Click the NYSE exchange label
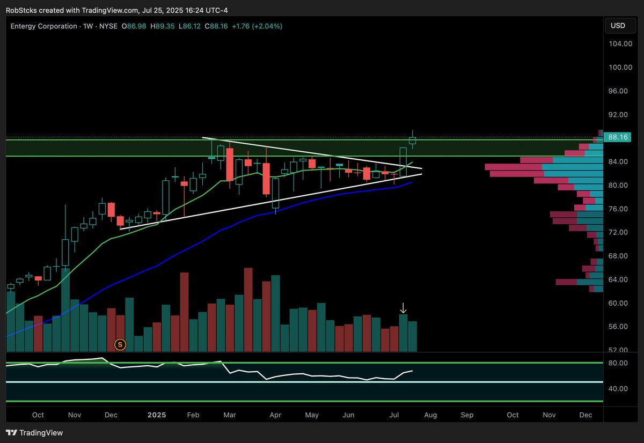 tap(107, 26)
